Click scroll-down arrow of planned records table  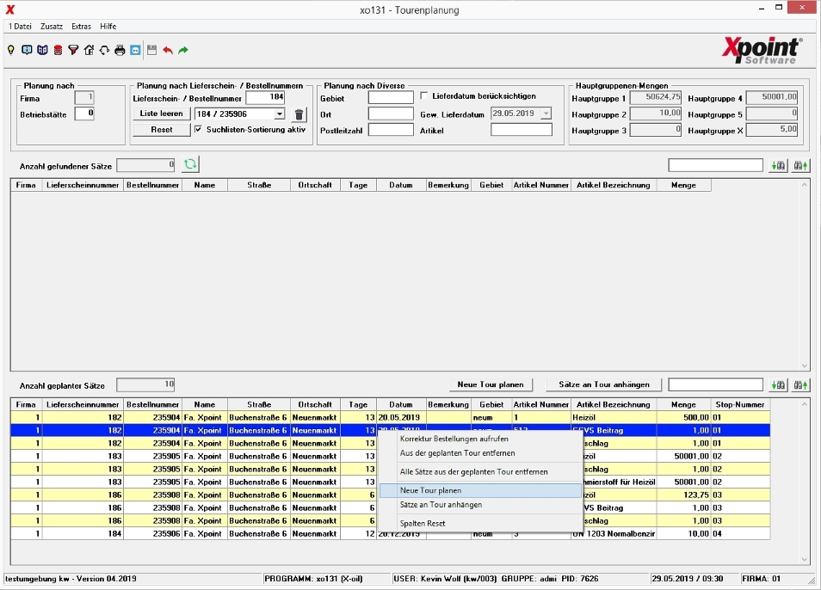tap(805, 560)
